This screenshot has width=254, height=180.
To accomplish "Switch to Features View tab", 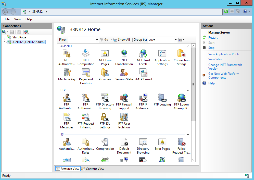I will [68, 169].
